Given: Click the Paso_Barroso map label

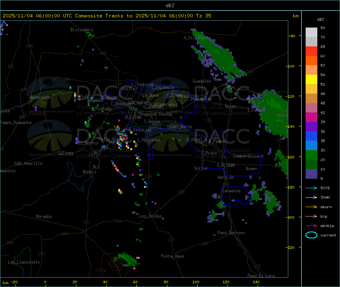Looking at the screenshot, I should coord(231,233).
